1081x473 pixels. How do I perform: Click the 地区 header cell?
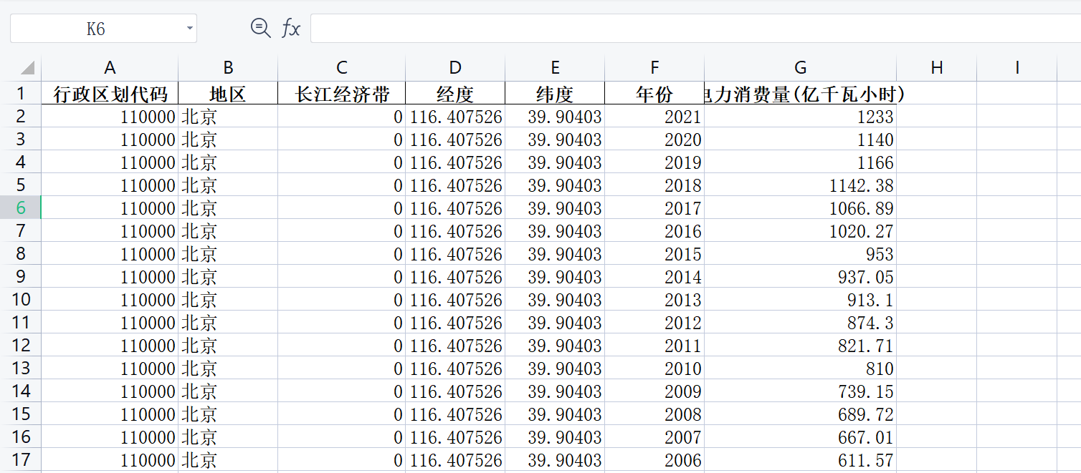pos(228,94)
